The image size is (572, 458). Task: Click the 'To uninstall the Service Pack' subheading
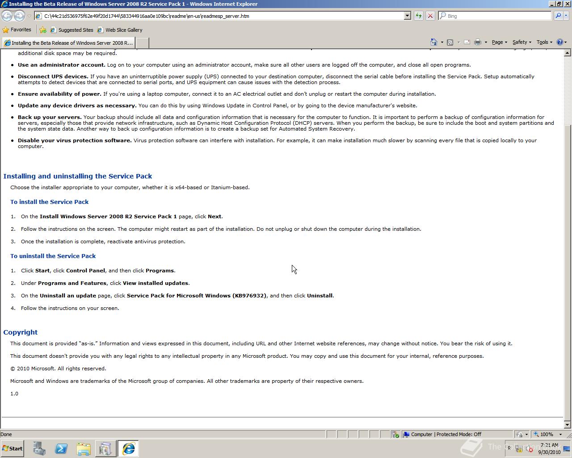53,256
